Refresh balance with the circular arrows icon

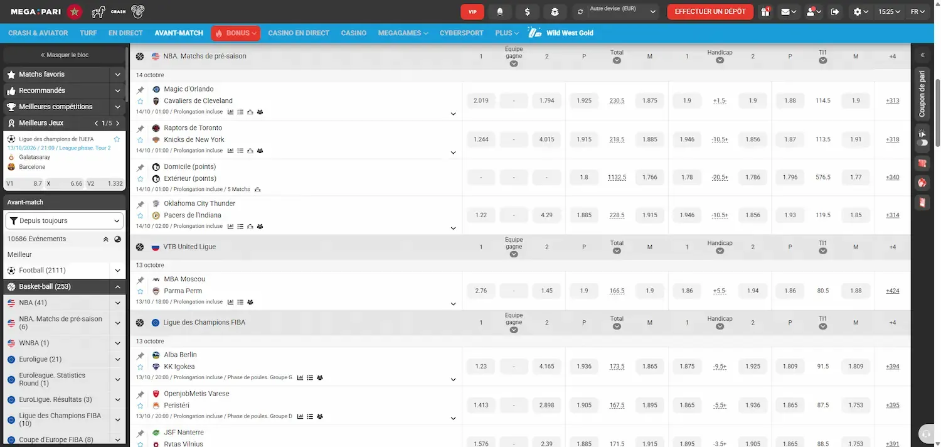point(580,12)
